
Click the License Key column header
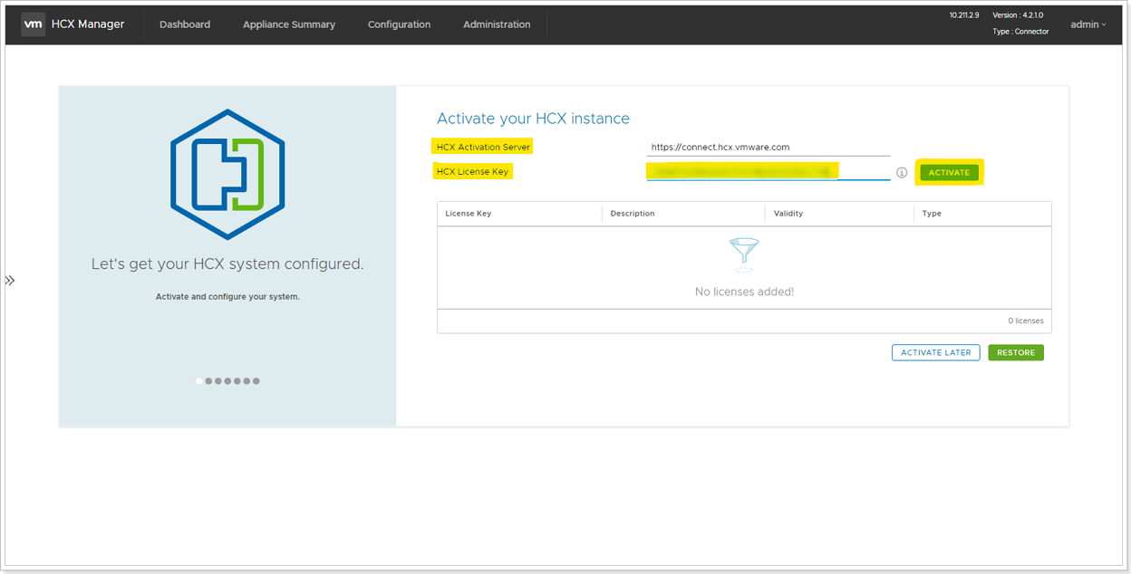coord(469,214)
